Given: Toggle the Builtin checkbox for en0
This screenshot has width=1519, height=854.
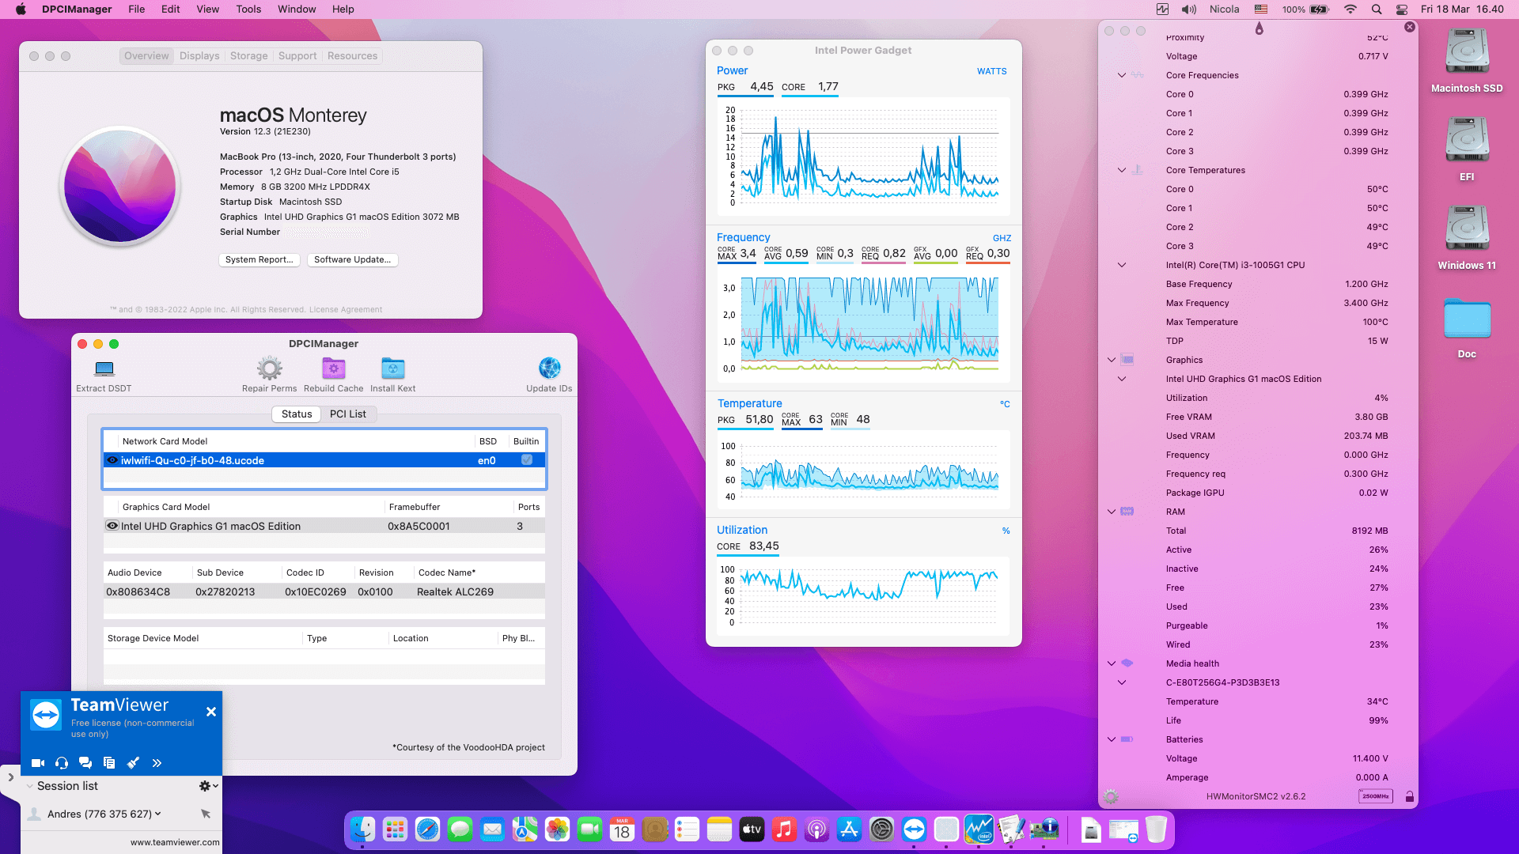Looking at the screenshot, I should point(527,460).
